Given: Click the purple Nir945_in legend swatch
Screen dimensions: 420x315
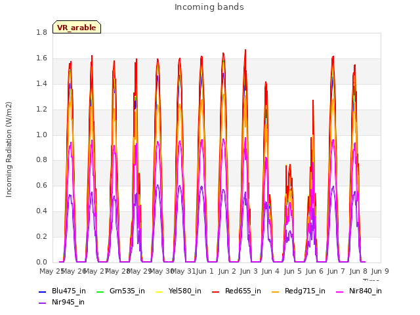Looking at the screenshot, I should pos(42,303).
